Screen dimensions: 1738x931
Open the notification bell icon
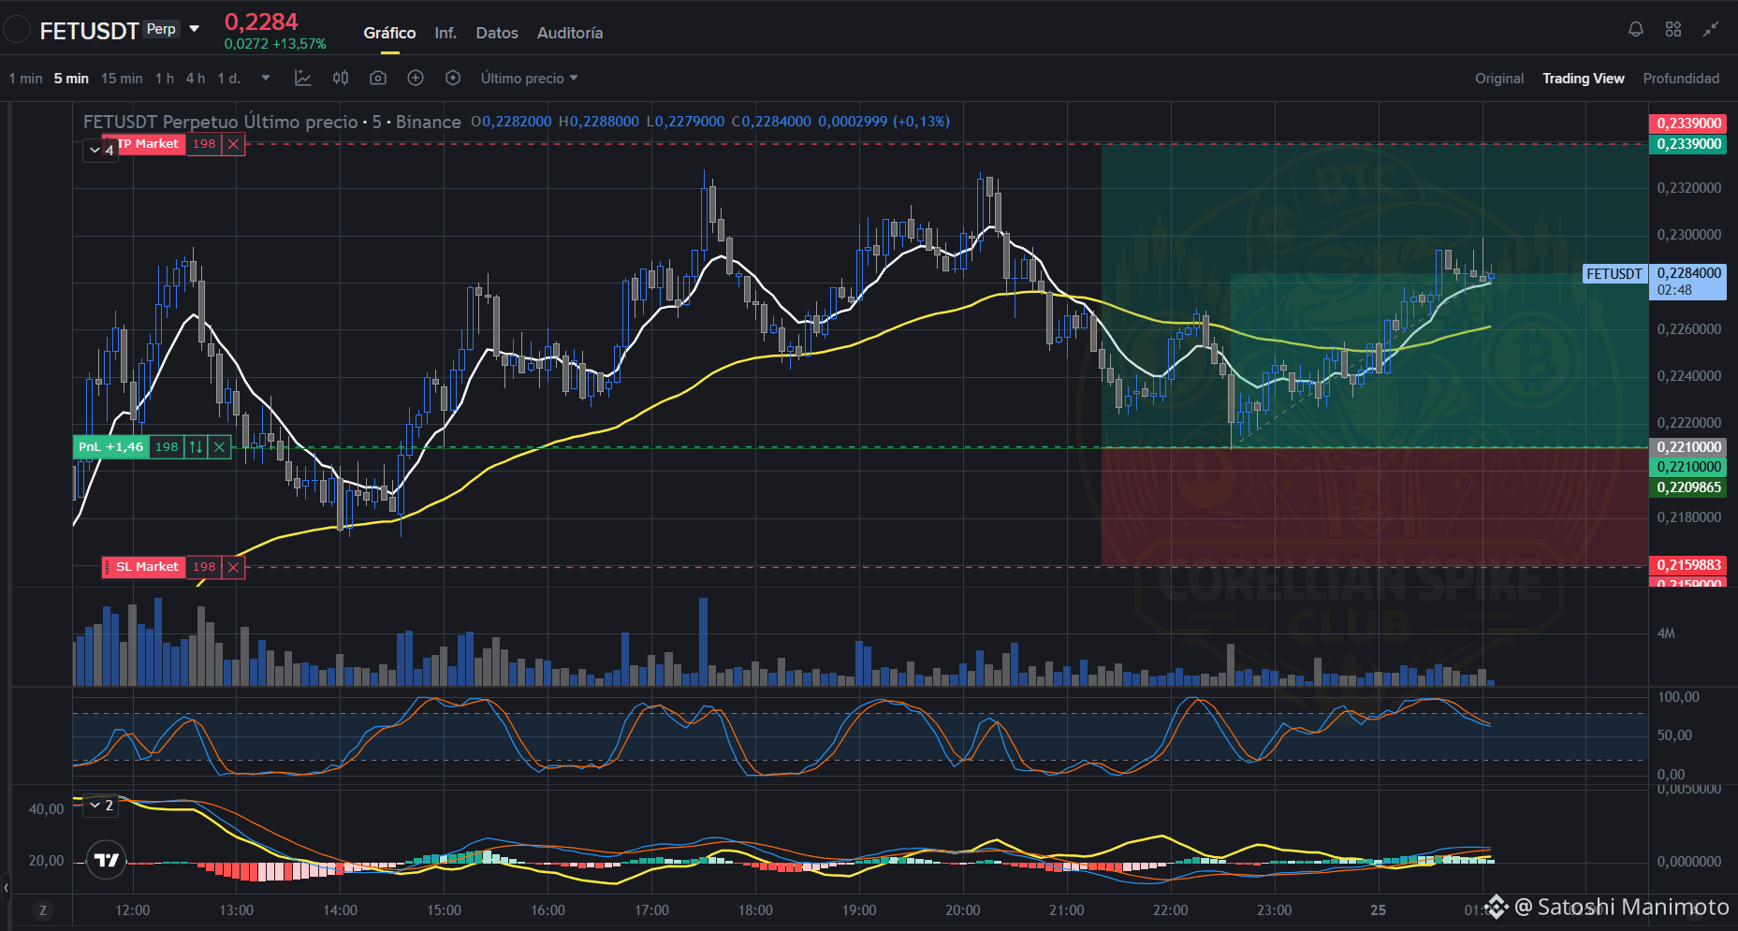1636,29
